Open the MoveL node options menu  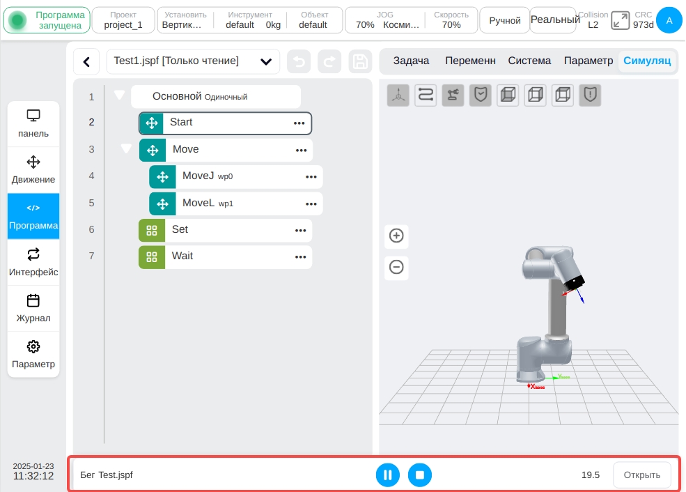tap(311, 204)
